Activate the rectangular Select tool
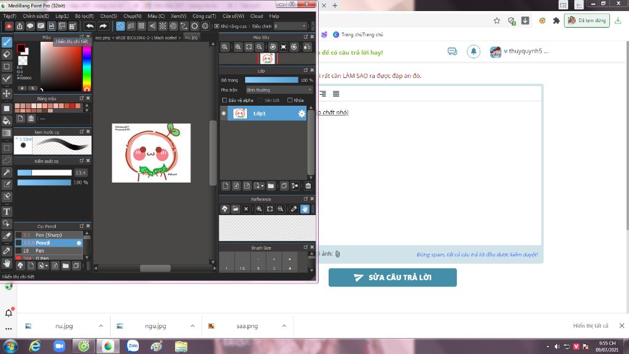The width and height of the screenshot is (629, 354). tap(7, 147)
